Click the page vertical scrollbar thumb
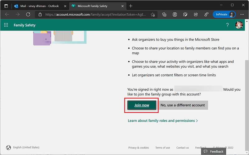Image resolution: width=249 pixels, height=155 pixels. click(x=247, y=105)
